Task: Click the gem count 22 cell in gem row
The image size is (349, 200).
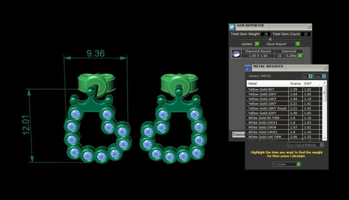Action: (279, 56)
